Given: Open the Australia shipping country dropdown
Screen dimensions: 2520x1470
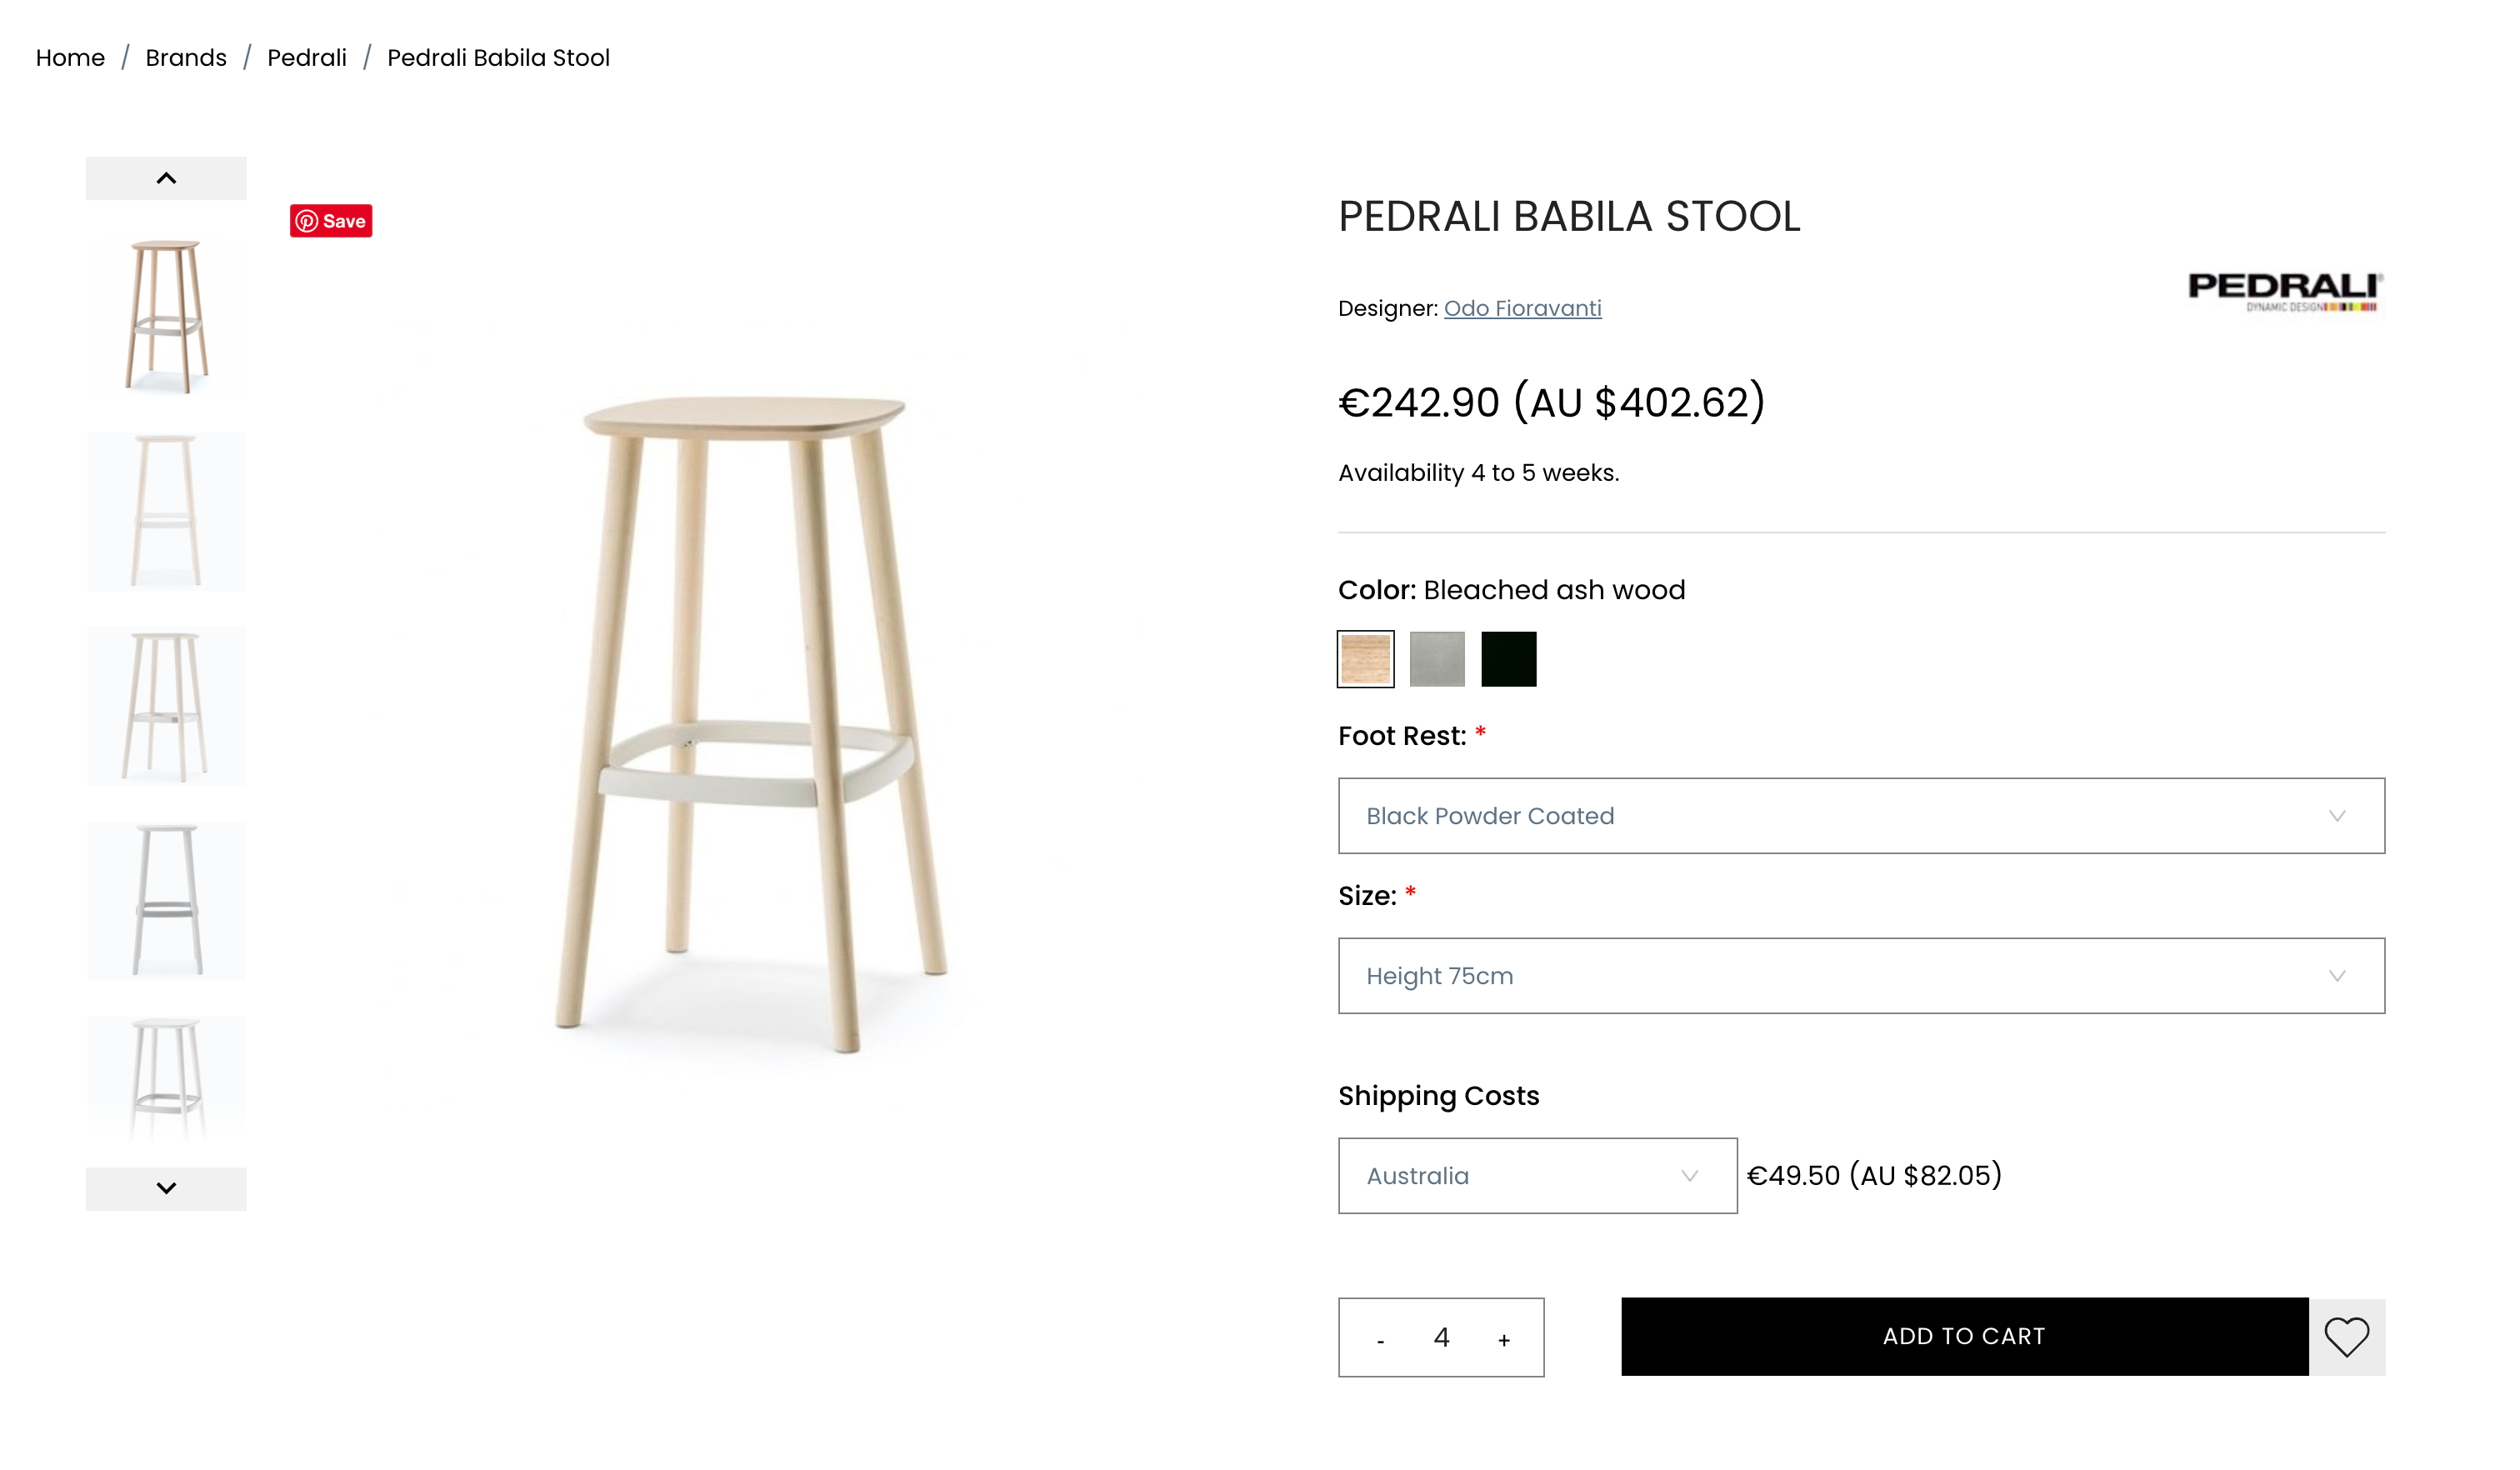Looking at the screenshot, I should [x=1537, y=1176].
